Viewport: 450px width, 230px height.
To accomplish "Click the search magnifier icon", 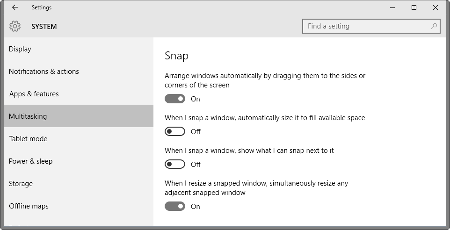I will click(x=434, y=26).
